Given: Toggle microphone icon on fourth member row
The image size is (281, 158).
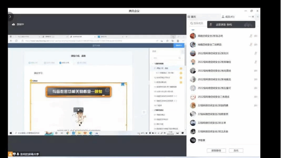Looking at the screenshot, I should click(x=256, y=62).
